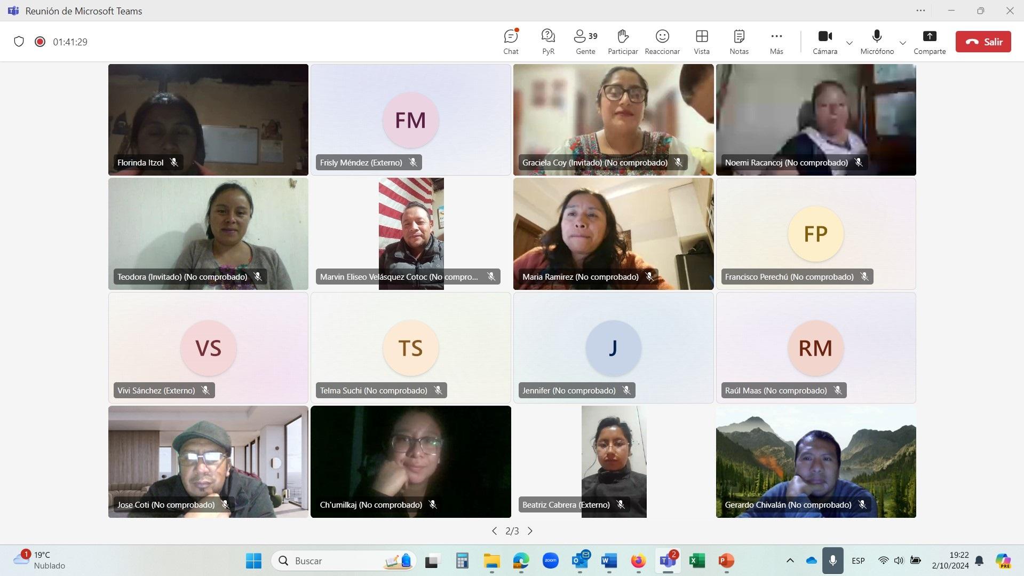Toggle the Cámara on or off

point(825,42)
